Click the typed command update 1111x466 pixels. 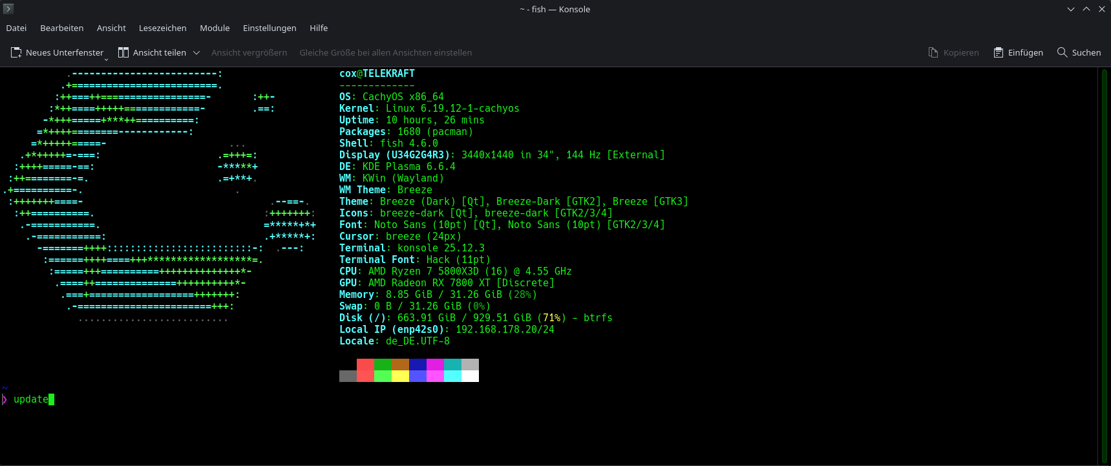pos(31,399)
